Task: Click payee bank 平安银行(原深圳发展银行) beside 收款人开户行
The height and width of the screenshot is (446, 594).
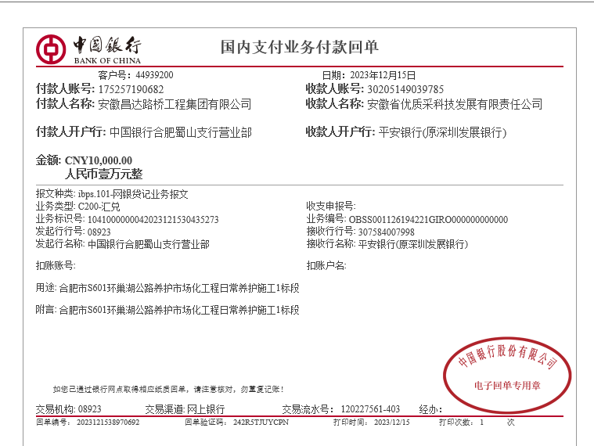Action: click(442, 132)
